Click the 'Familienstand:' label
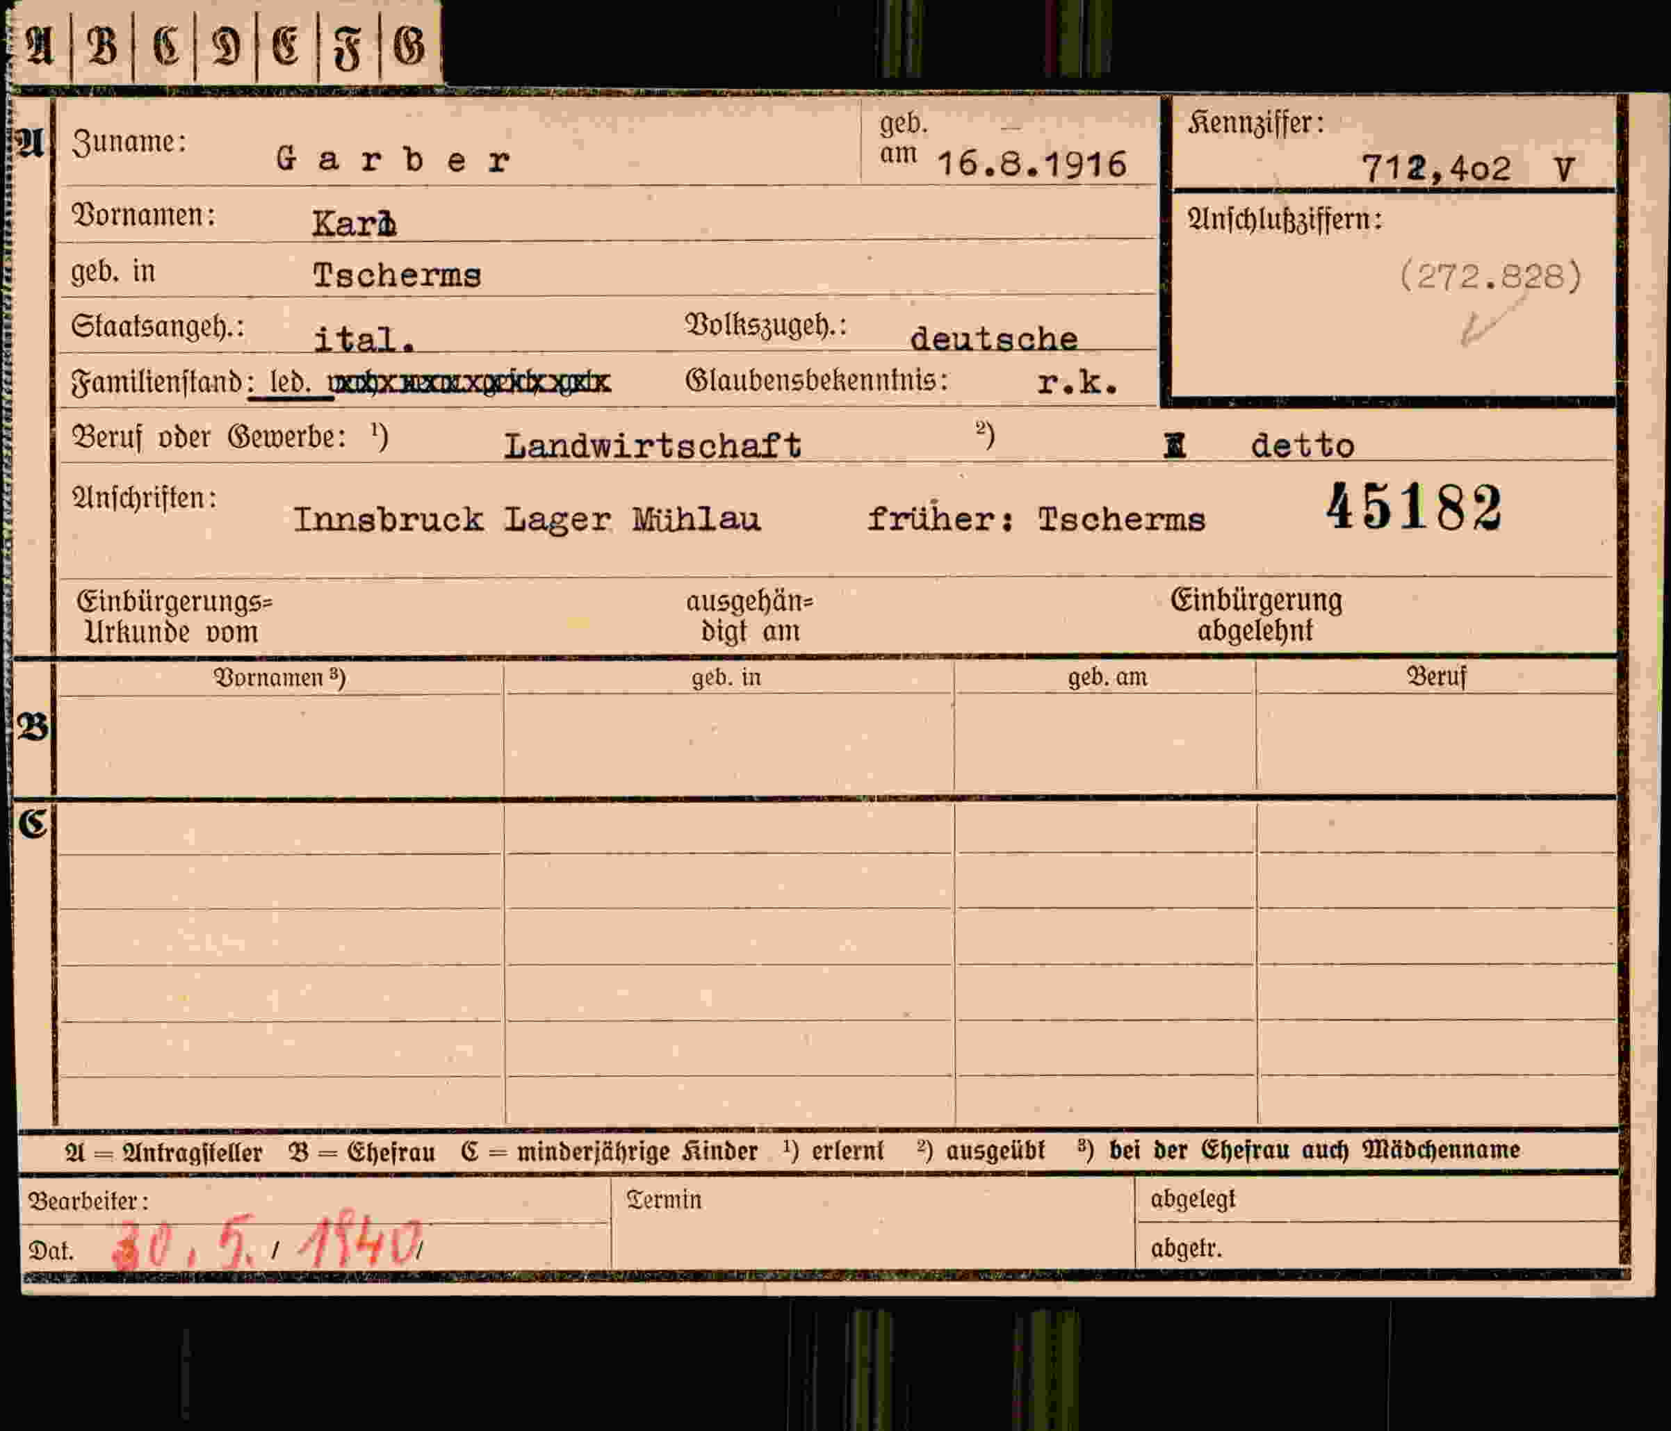 click(x=162, y=382)
